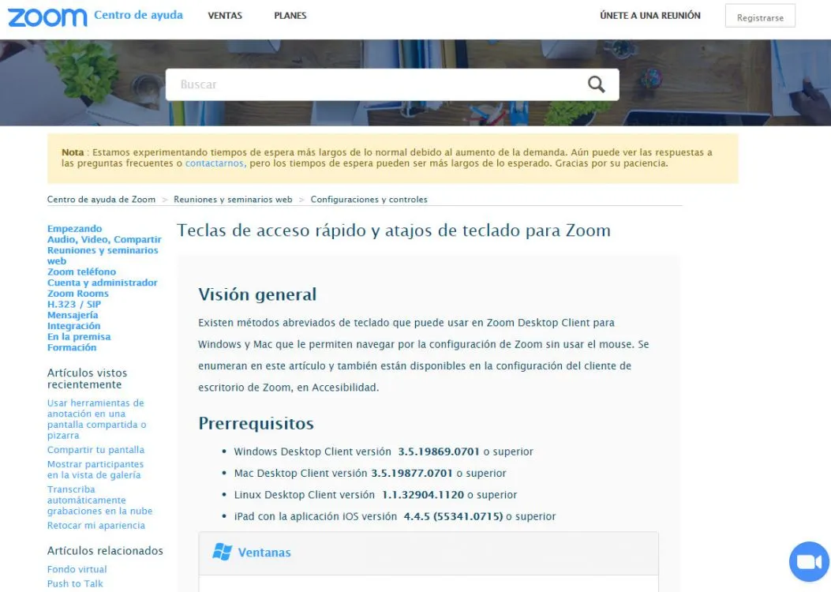
Task: Open Integración sidebar category
Action: (73, 326)
